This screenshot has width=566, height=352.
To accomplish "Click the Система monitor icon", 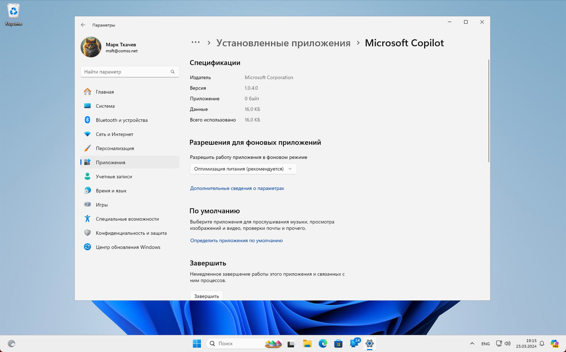I will [88, 106].
